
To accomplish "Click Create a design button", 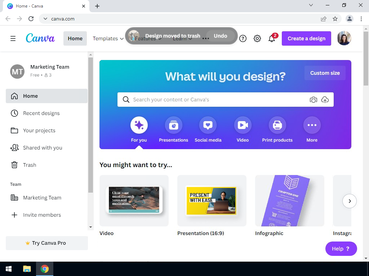I will click(306, 38).
